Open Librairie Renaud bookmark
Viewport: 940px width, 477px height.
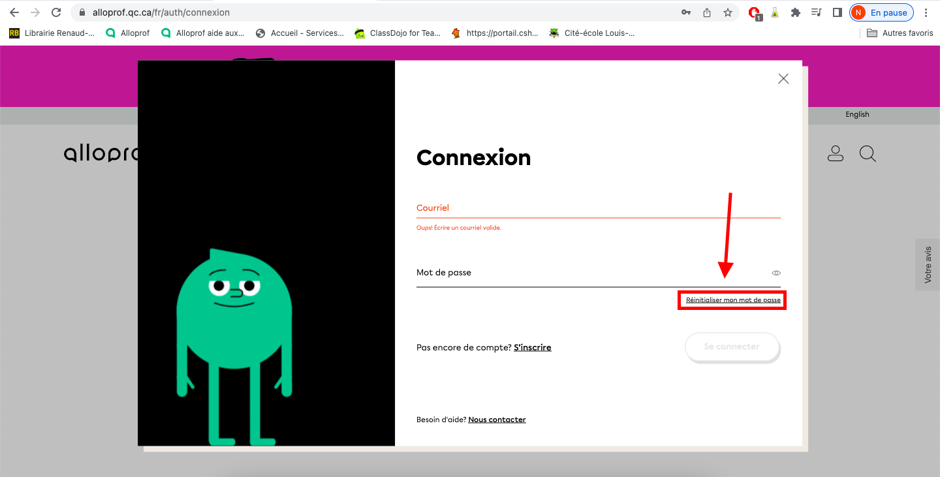[52, 33]
